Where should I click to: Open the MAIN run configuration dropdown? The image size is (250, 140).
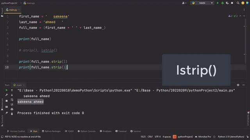[202, 3]
